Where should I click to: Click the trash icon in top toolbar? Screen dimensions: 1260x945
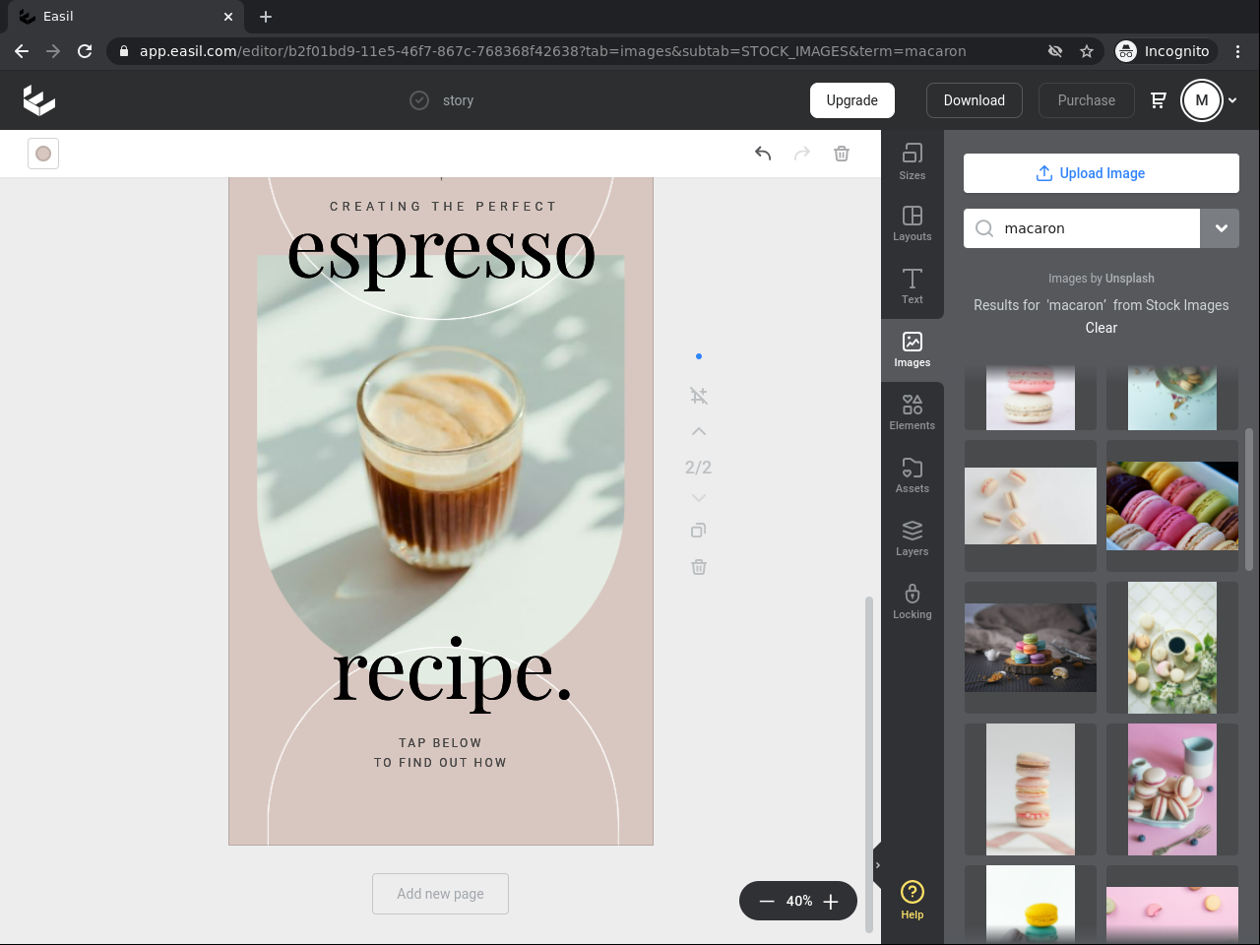pyautogui.click(x=842, y=154)
